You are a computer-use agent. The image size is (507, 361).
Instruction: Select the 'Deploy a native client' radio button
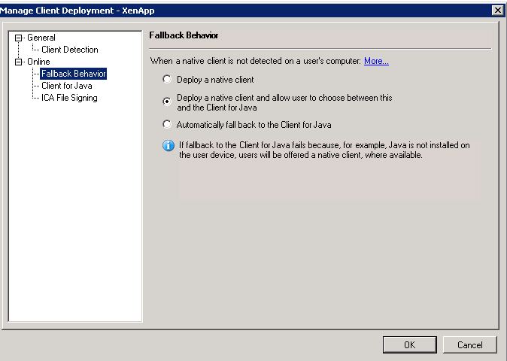click(167, 79)
